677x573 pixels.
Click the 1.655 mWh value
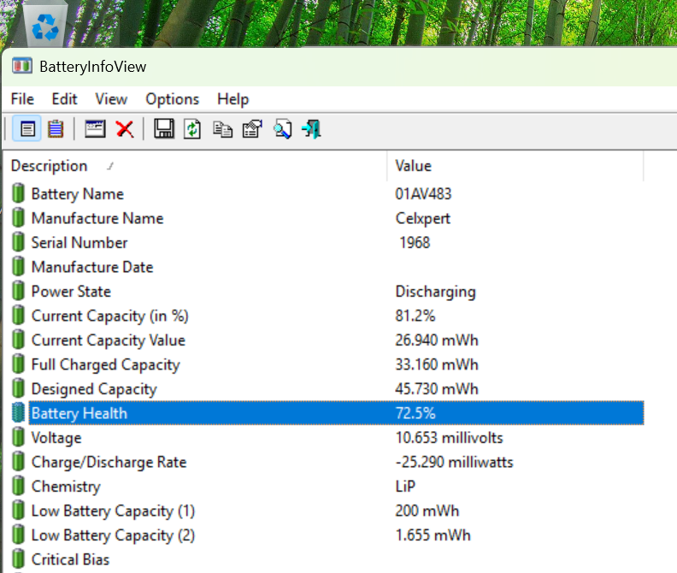point(433,535)
